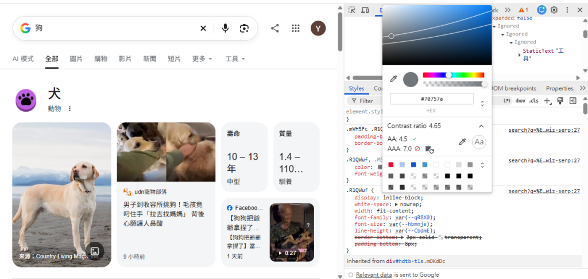Toggle the regex (.*) filter button
This screenshot has width=588, height=279.
(x=507, y=101)
